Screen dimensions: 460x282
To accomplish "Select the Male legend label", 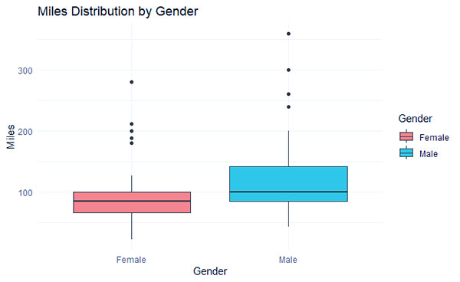I will (x=429, y=154).
